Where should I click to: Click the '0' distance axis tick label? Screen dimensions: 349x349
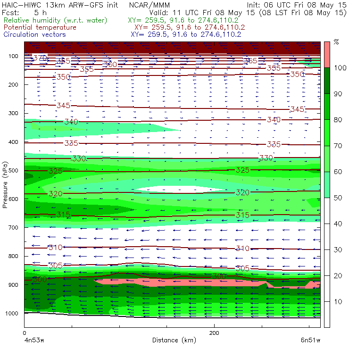click(24, 333)
